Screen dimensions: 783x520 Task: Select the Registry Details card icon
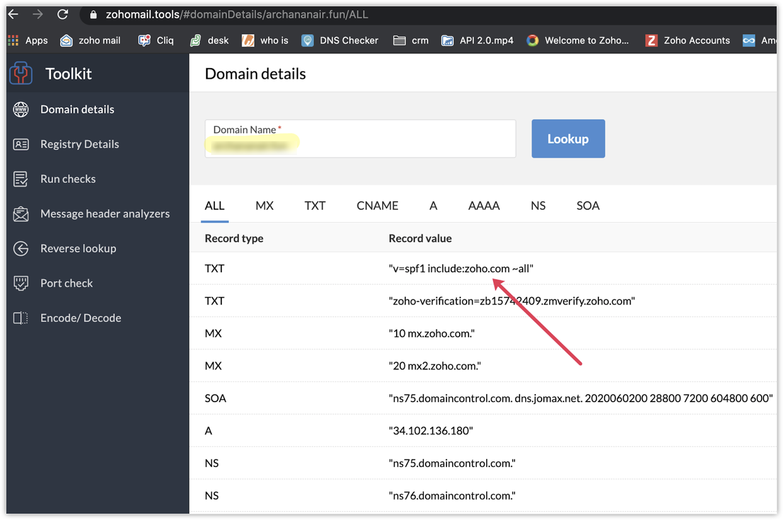coord(21,144)
